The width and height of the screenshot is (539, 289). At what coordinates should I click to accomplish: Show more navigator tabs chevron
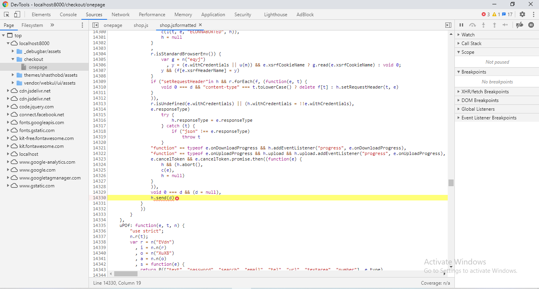point(52,25)
